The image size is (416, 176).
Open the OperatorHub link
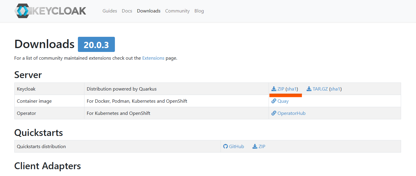292,113
